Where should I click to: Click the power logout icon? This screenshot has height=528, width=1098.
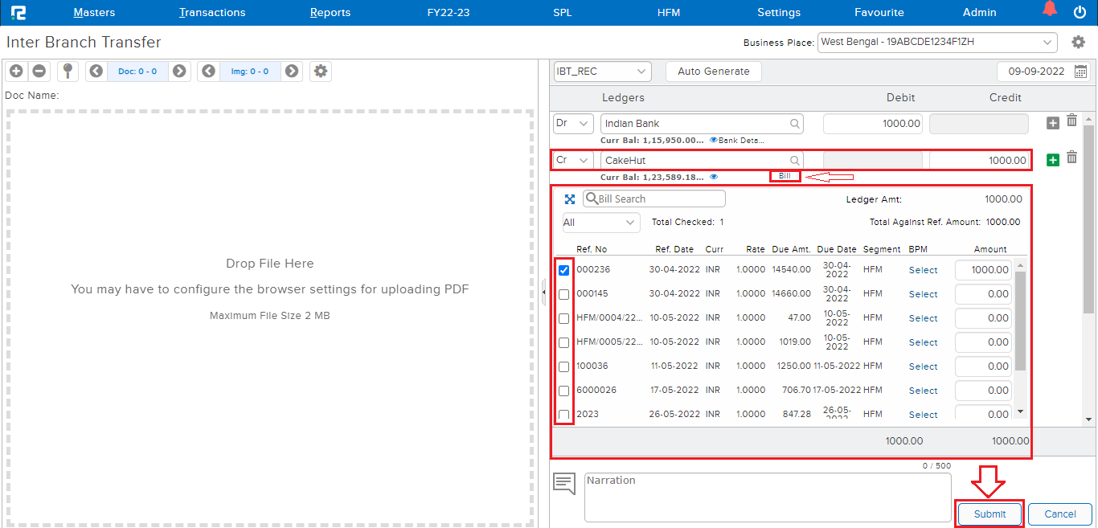(x=1080, y=12)
